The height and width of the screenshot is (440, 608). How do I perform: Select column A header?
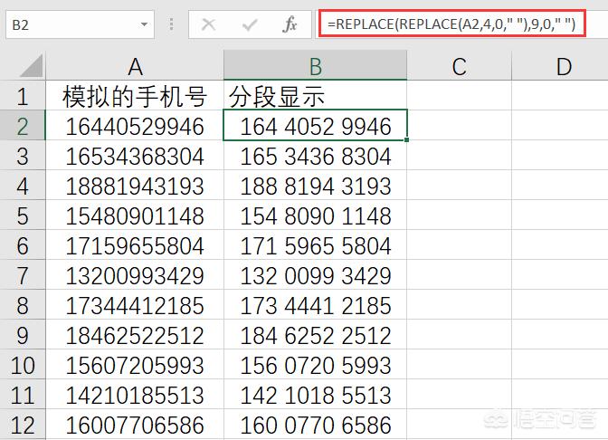[x=135, y=65]
